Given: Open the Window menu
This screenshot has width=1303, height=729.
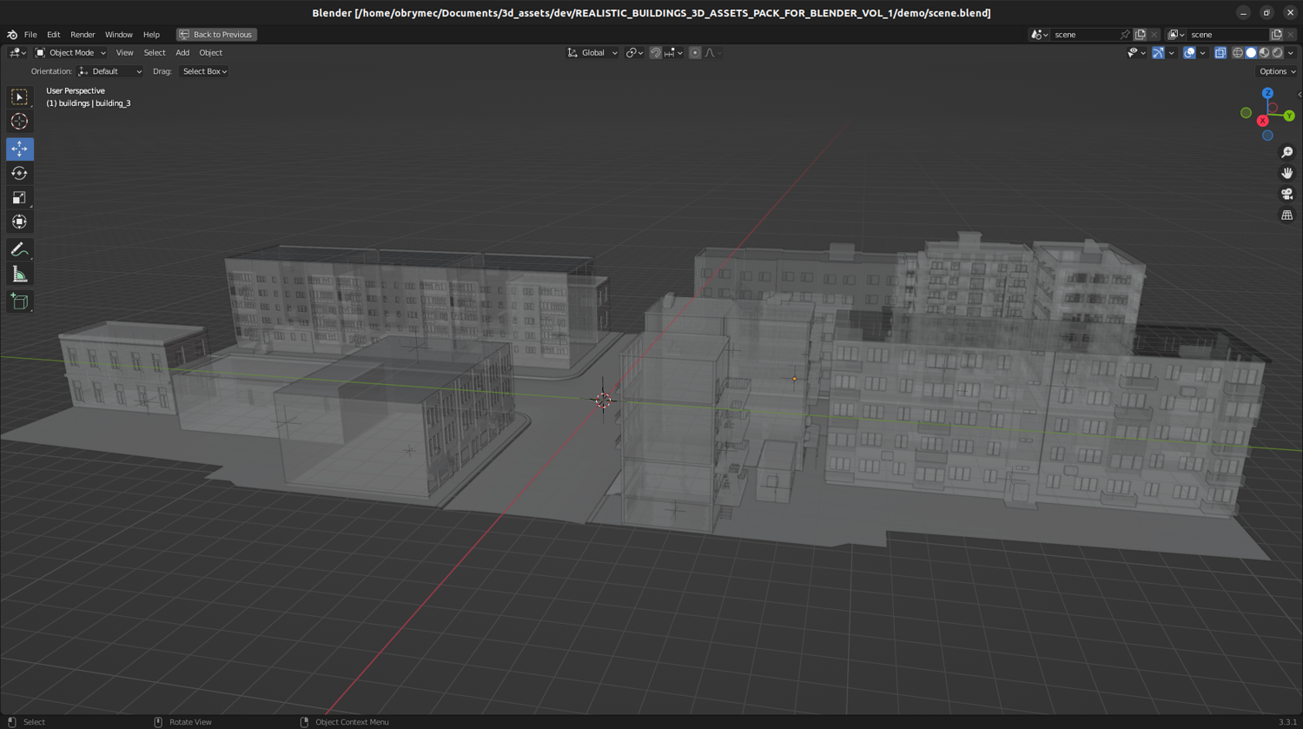Looking at the screenshot, I should pyautogui.click(x=119, y=35).
